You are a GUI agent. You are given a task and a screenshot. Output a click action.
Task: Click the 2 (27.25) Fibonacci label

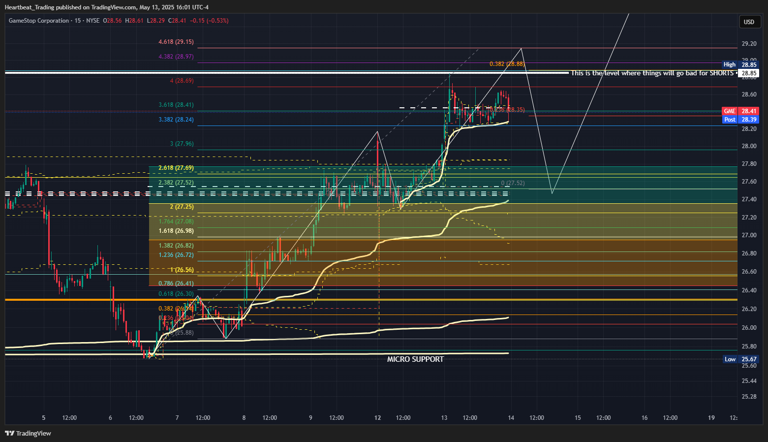[x=182, y=207]
